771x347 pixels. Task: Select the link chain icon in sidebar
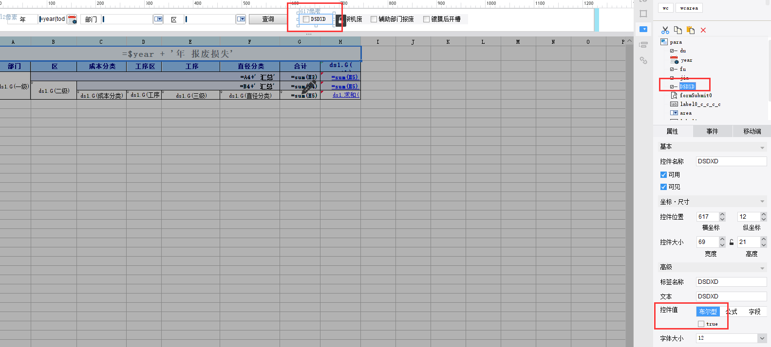[x=643, y=60]
